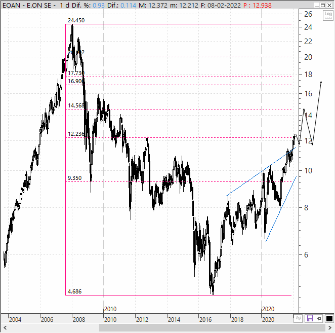Click the 6 price axis label

tap(306, 255)
